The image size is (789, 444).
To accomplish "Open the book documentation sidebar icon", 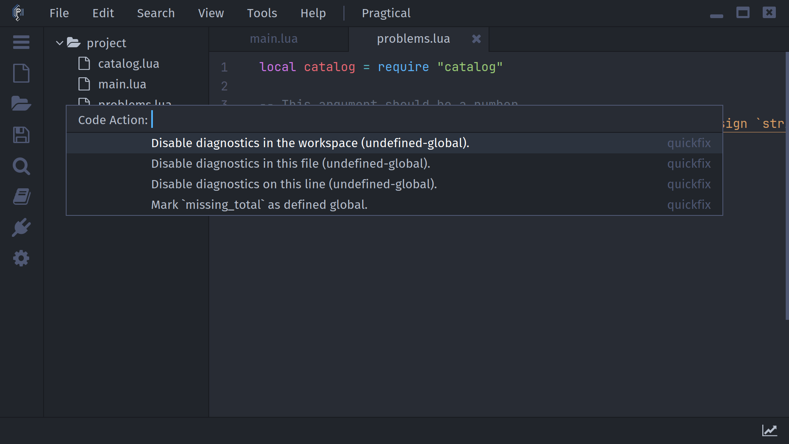I will 21,197.
